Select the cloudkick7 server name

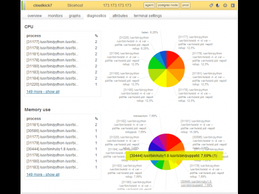tap(43, 5)
